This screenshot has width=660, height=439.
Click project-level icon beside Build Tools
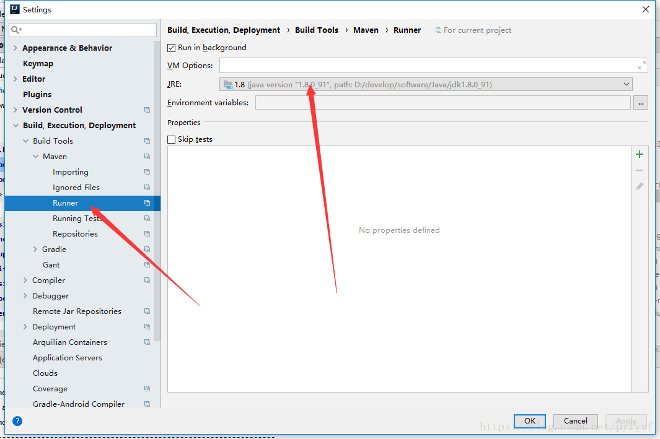(x=147, y=141)
